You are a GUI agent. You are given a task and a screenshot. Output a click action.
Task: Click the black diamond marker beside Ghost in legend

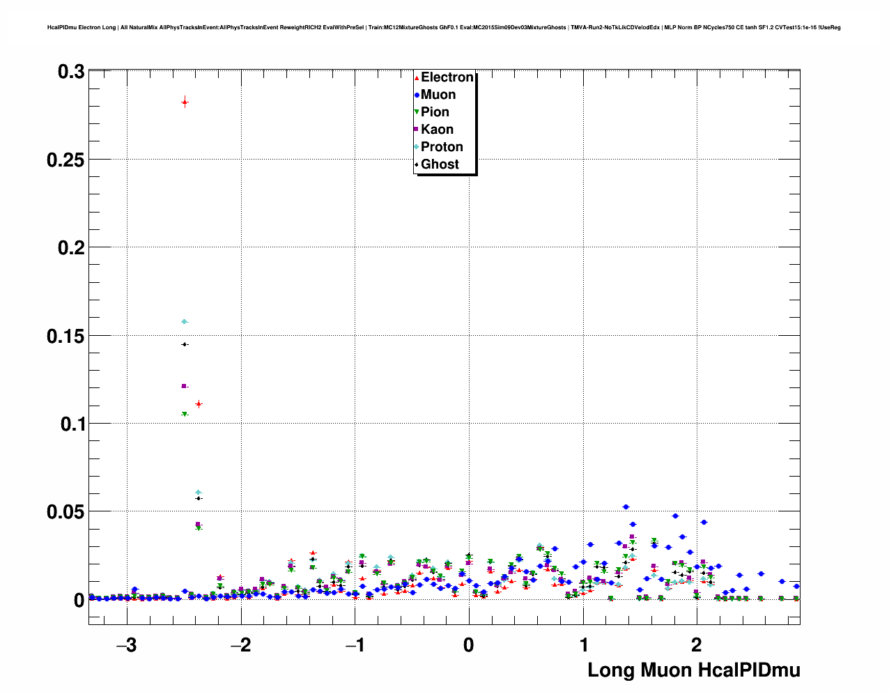[x=417, y=164]
